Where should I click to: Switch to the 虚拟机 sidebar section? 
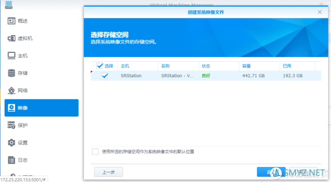(x=41, y=38)
